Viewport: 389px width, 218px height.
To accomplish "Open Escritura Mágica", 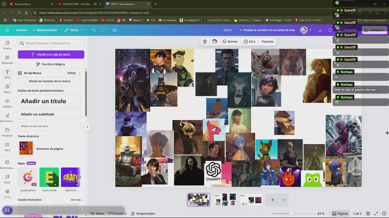I will pos(51,64).
